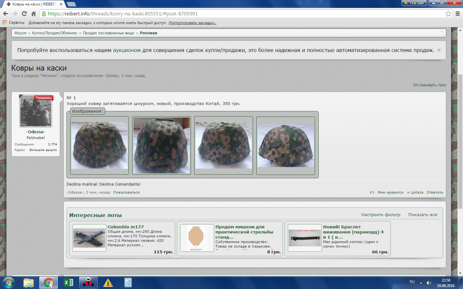Screen dimensions: 463x289
Task: Bookmark page with star icon
Action: (448, 13)
